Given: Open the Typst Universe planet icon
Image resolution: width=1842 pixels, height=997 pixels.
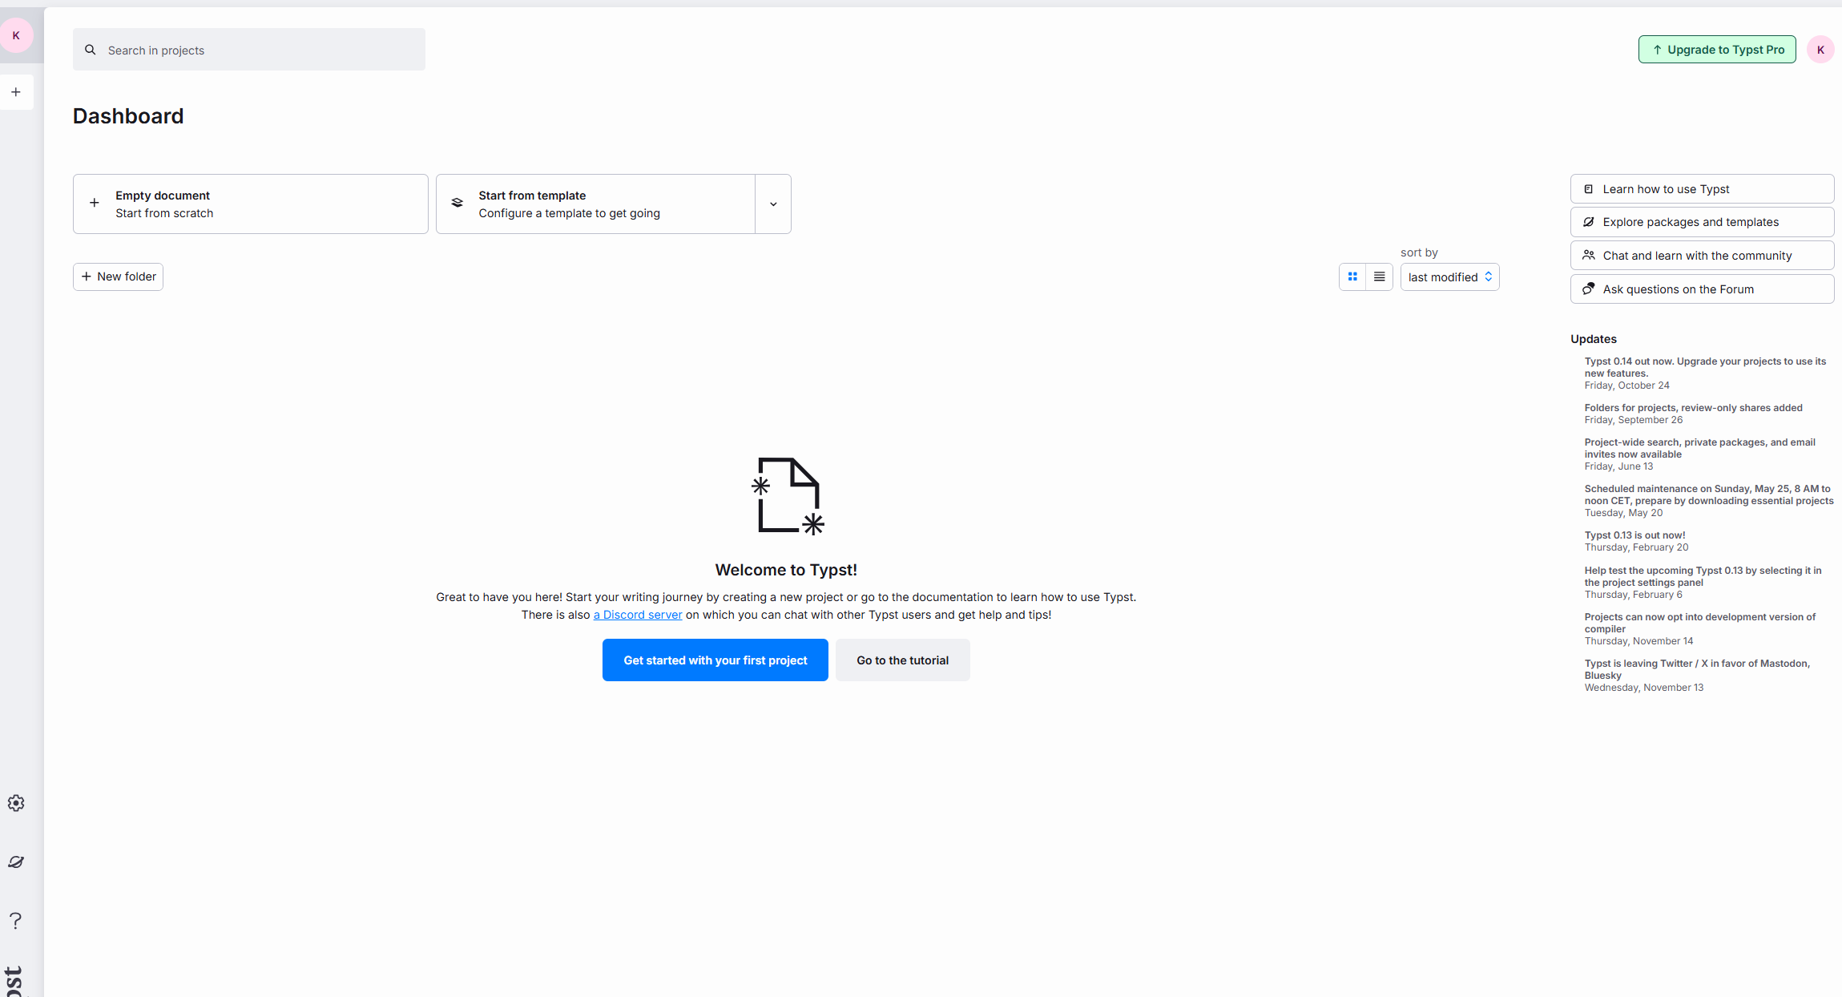Looking at the screenshot, I should point(16,862).
